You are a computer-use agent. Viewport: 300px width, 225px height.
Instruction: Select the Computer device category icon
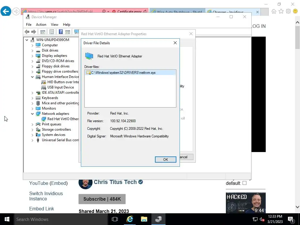pos(38,45)
